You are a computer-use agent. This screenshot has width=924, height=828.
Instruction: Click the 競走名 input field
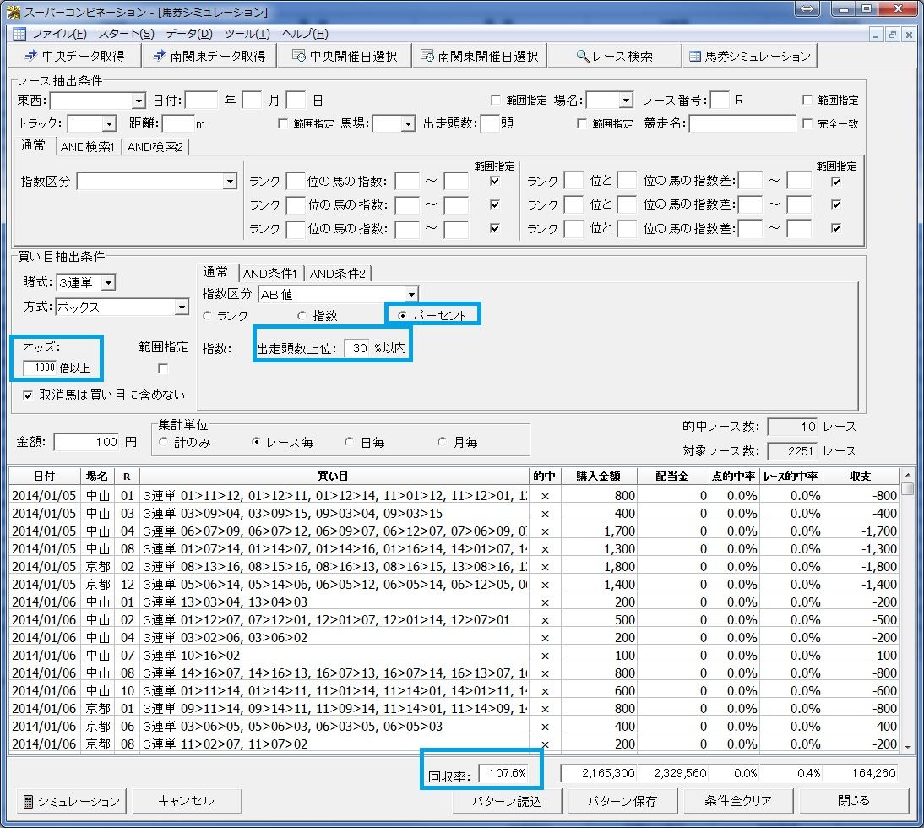pos(742,123)
